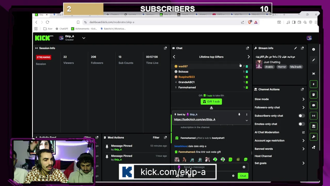This screenshot has height=186, width=330.
Task: Open the info icon in right sidebar
Action: tap(313, 49)
